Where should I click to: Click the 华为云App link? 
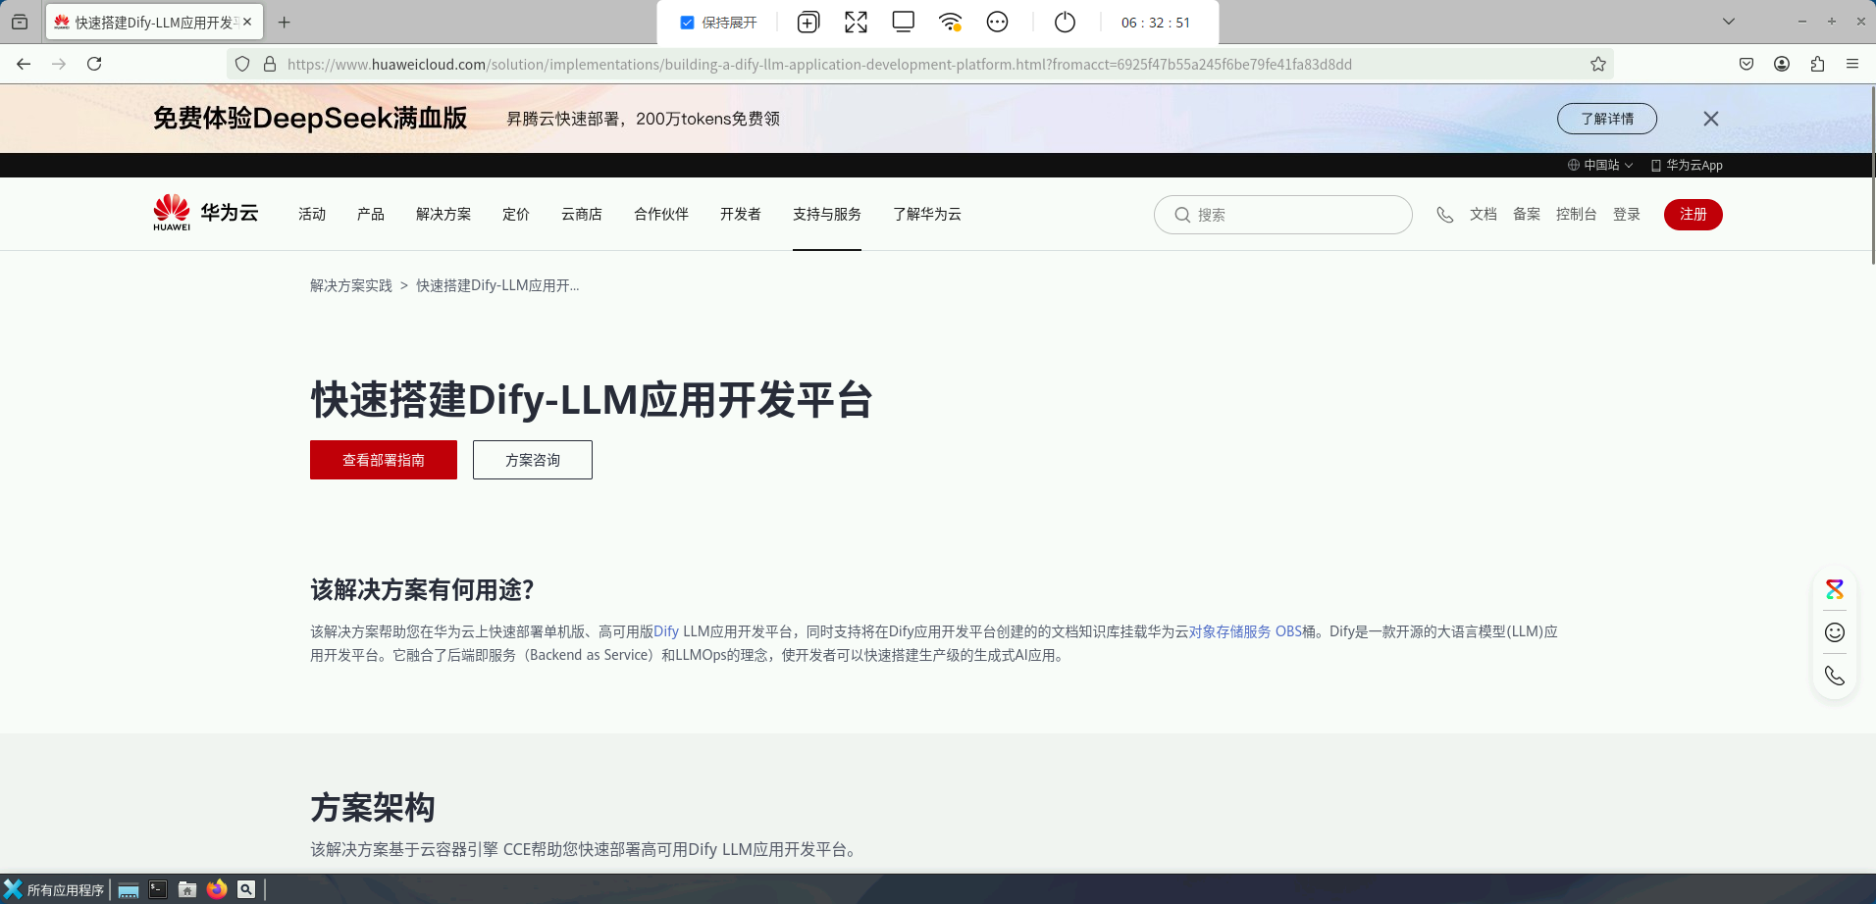(x=1687, y=165)
